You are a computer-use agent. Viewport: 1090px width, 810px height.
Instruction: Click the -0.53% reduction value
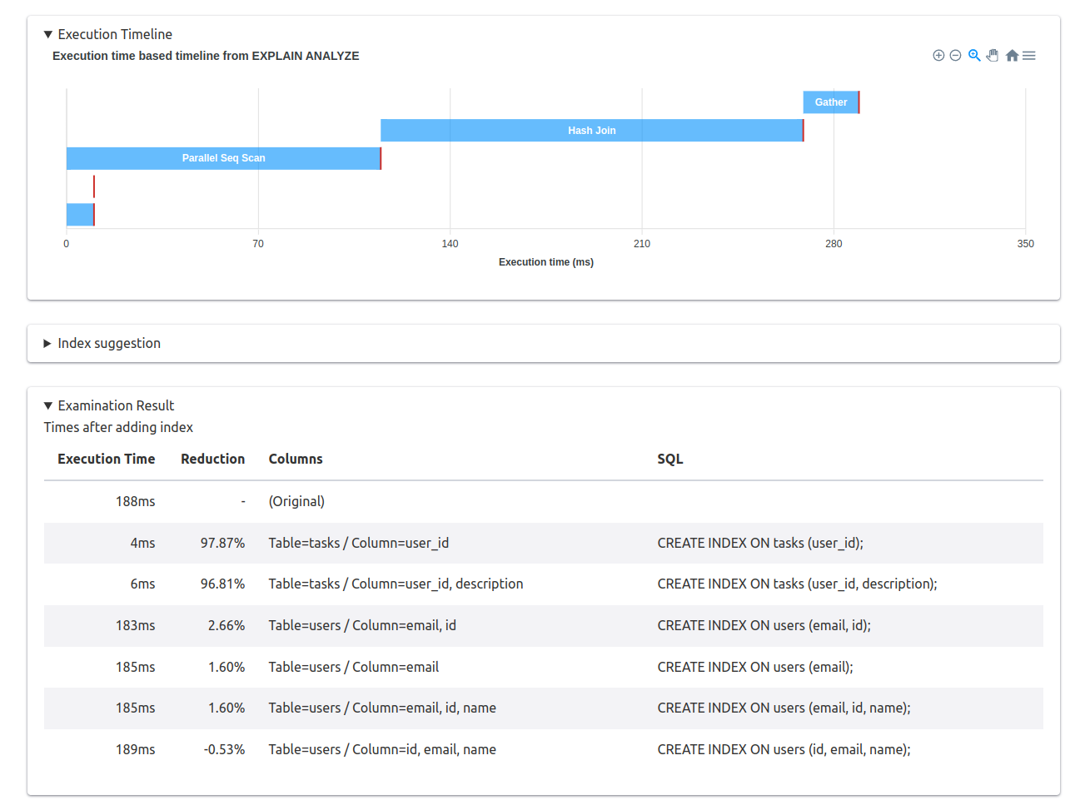[x=224, y=749]
